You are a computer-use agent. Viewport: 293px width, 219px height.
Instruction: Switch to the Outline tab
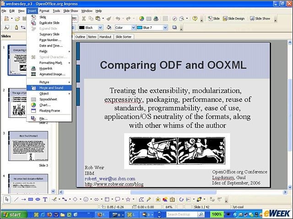pos(80,36)
